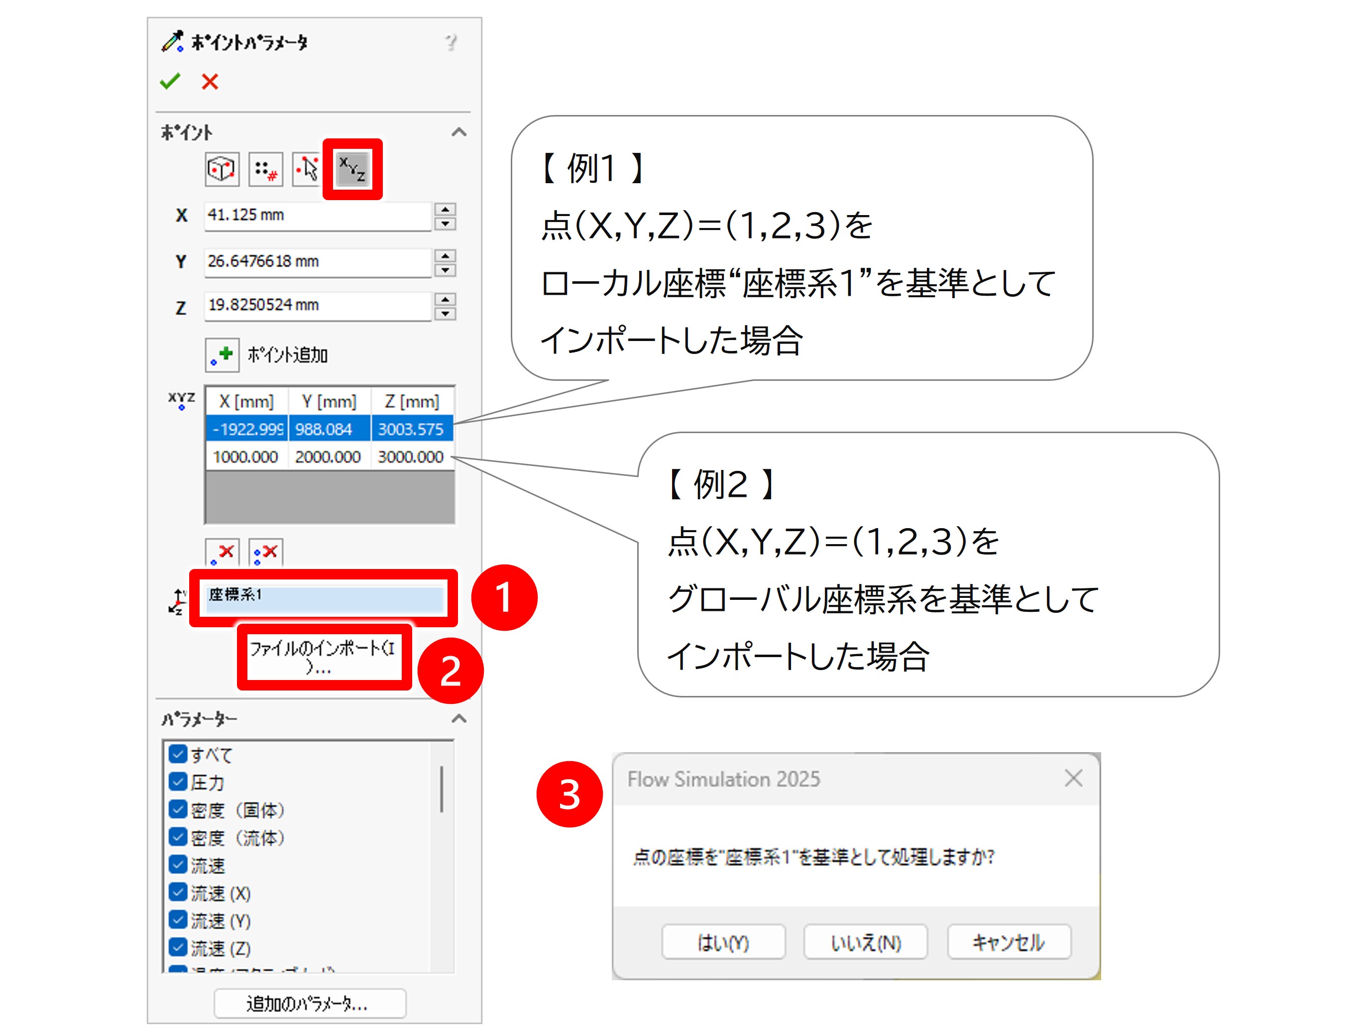Select the table cell 2000.000
The width and height of the screenshot is (1369, 1027).
pyautogui.click(x=329, y=456)
